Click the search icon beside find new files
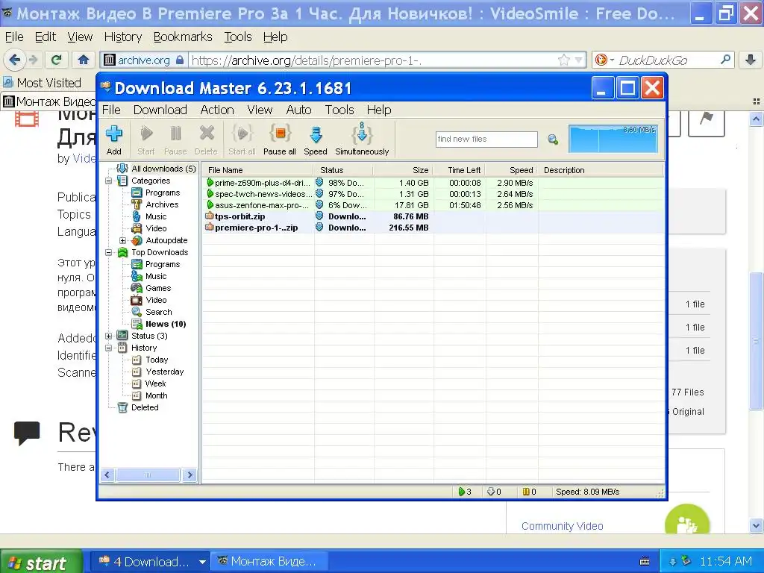 coord(553,140)
